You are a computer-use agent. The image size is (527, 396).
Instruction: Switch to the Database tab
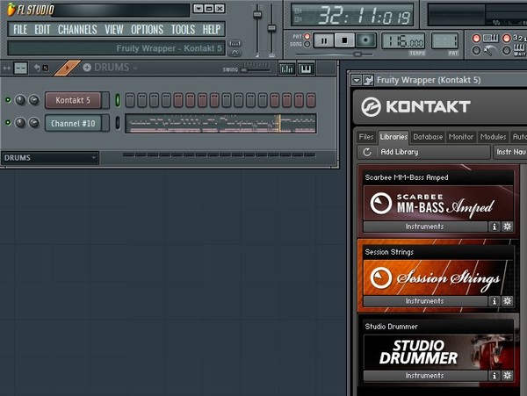(x=428, y=137)
